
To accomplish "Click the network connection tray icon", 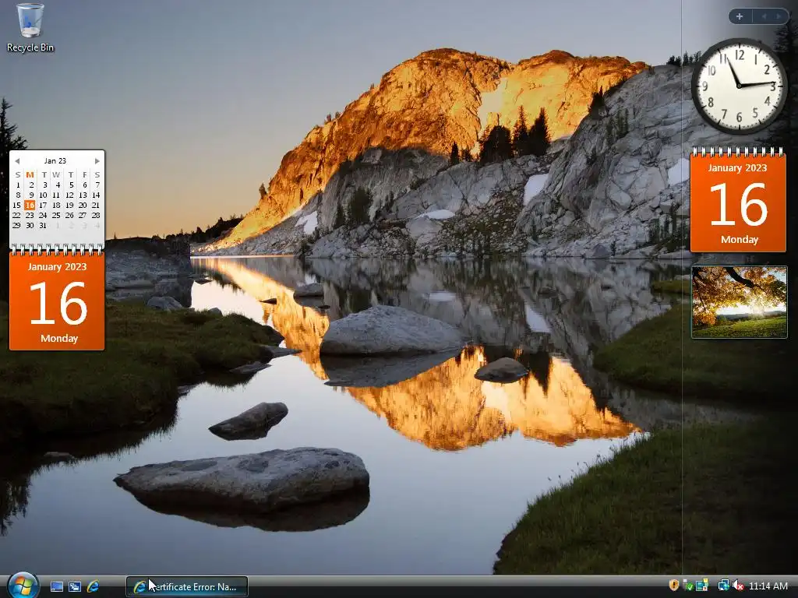I will 723,586.
